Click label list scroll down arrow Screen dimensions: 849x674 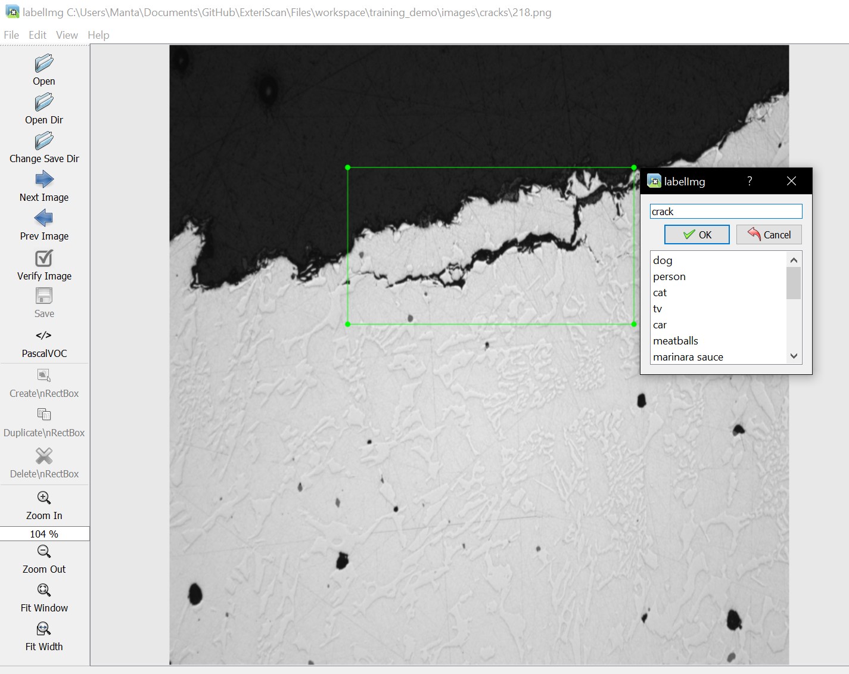794,356
